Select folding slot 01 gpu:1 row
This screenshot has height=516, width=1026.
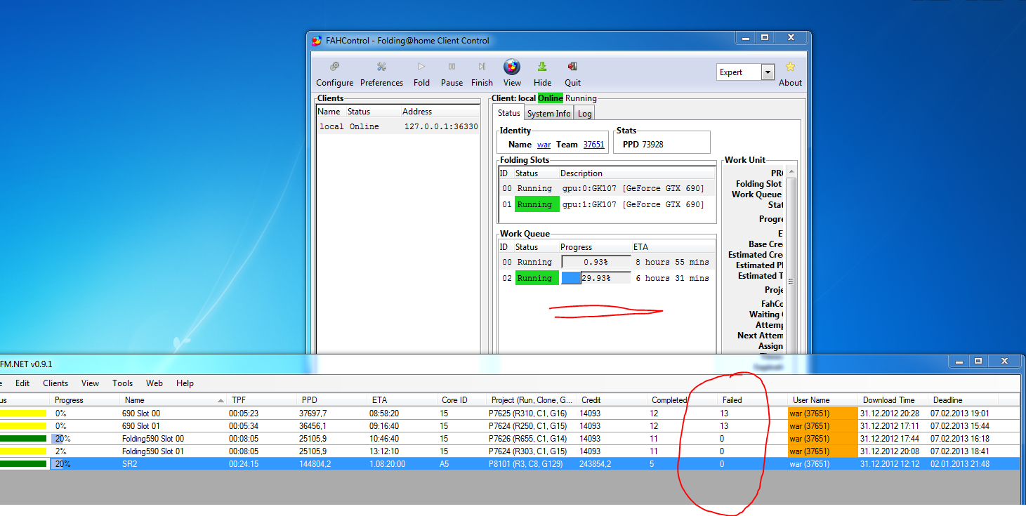point(606,204)
